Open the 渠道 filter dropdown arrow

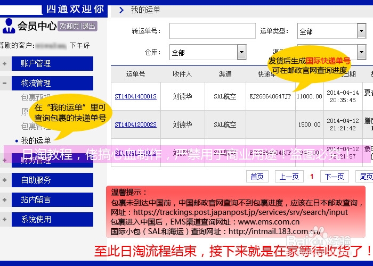coord(361,52)
